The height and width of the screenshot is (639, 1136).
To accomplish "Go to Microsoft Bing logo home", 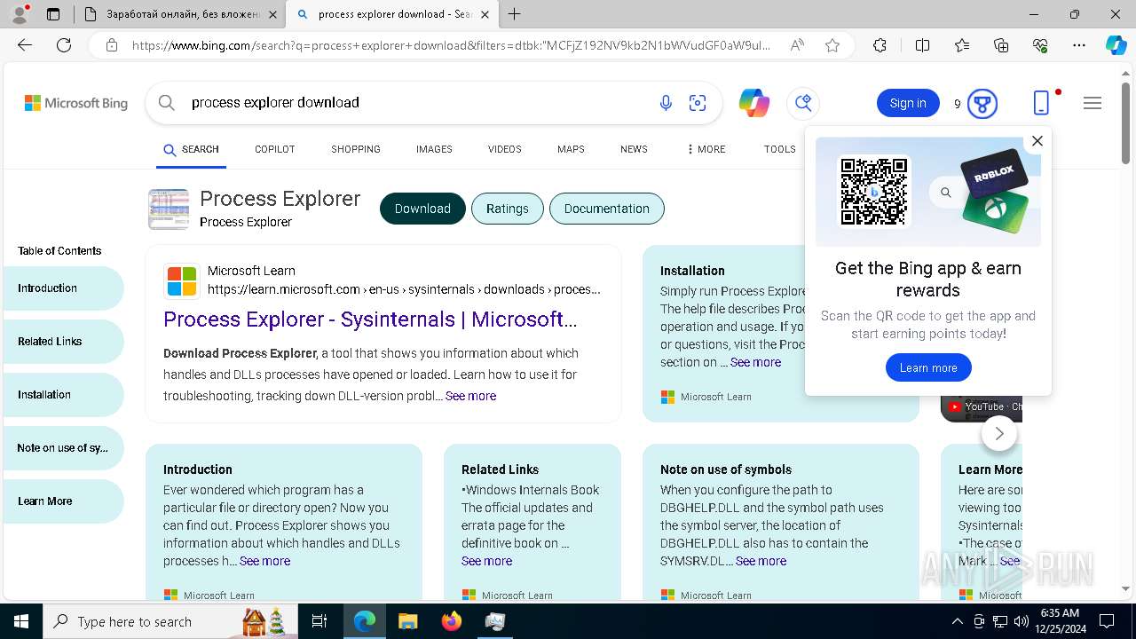I will 76,103.
